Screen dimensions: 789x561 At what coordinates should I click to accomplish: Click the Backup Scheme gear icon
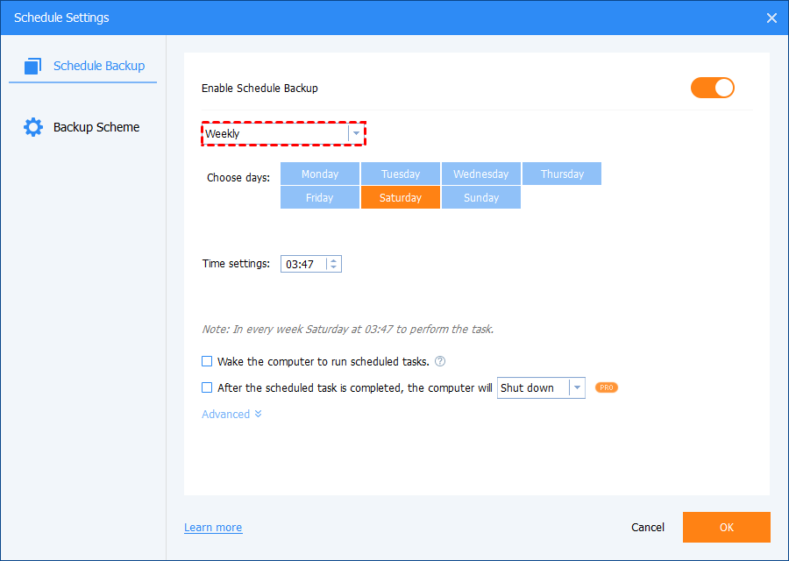tap(33, 127)
